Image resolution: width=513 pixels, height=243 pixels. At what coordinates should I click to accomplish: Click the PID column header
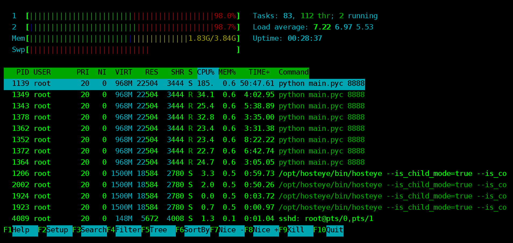(x=23, y=73)
